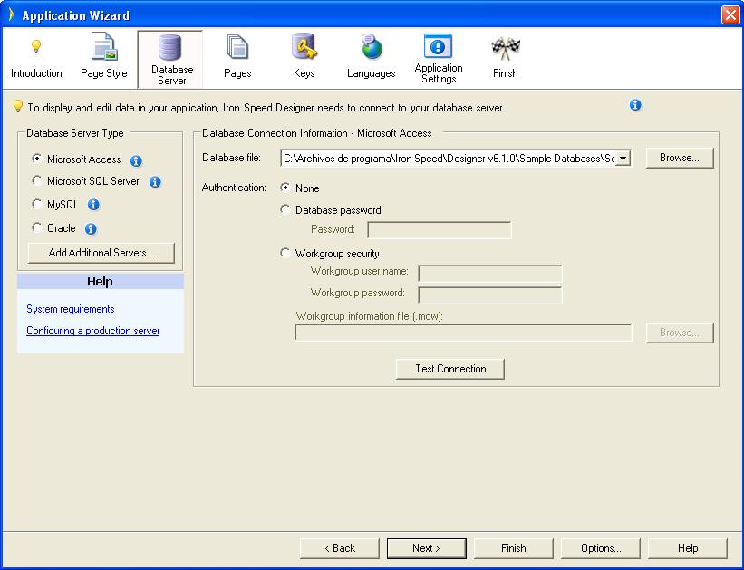The height and width of the screenshot is (570, 744).
Task: Switch to the Pages tab label
Action: 237,73
